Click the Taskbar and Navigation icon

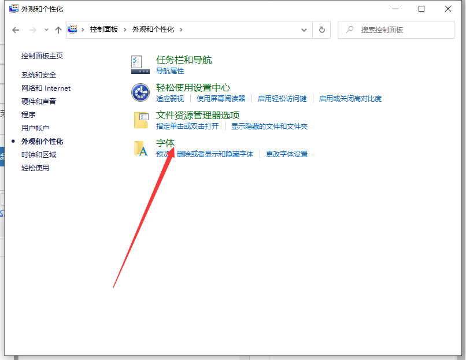click(140, 65)
